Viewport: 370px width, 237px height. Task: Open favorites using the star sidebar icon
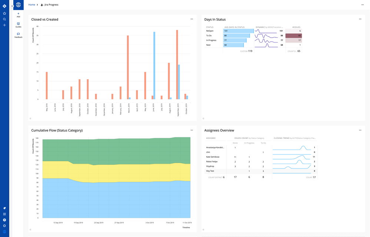coord(4,13)
